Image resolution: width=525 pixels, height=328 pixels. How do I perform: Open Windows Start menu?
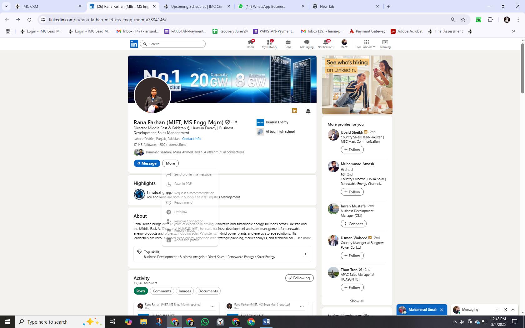click(7, 322)
